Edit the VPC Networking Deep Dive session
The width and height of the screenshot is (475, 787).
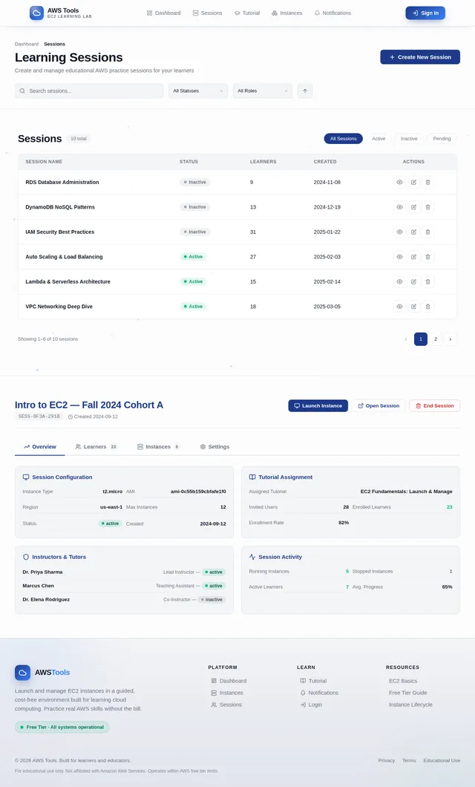click(x=413, y=306)
